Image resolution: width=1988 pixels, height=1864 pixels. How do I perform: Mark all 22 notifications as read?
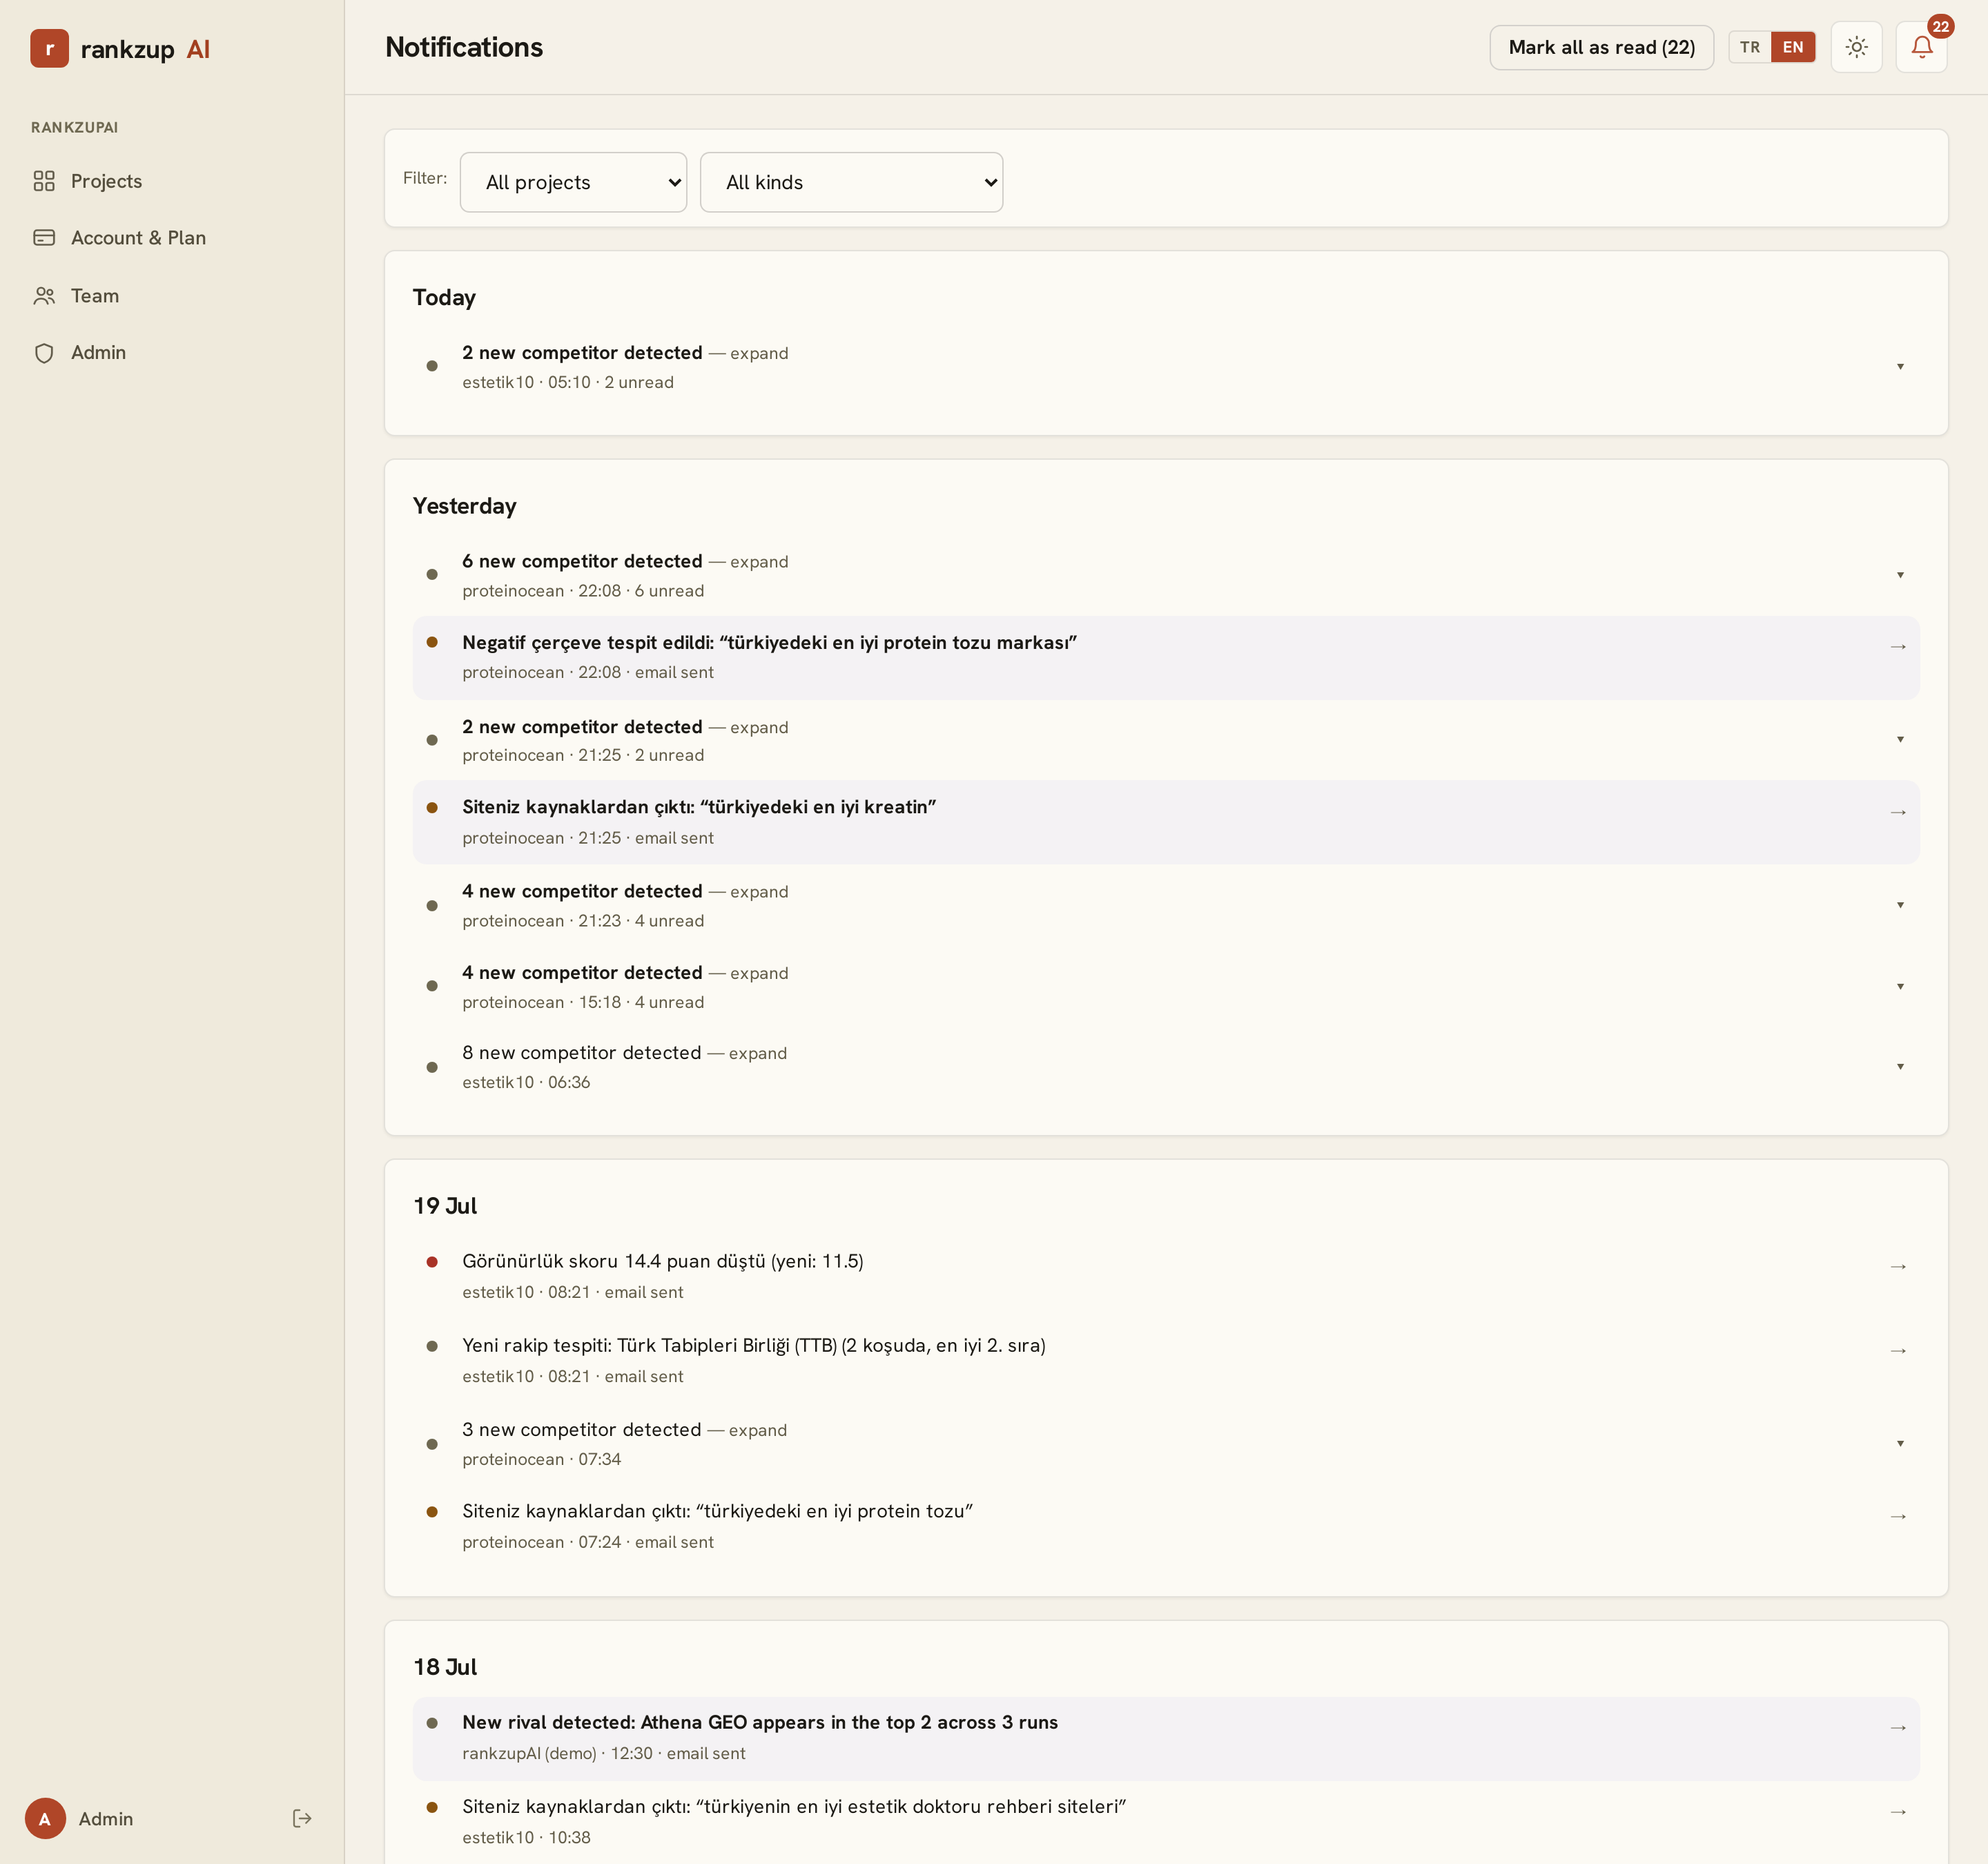click(x=1601, y=47)
